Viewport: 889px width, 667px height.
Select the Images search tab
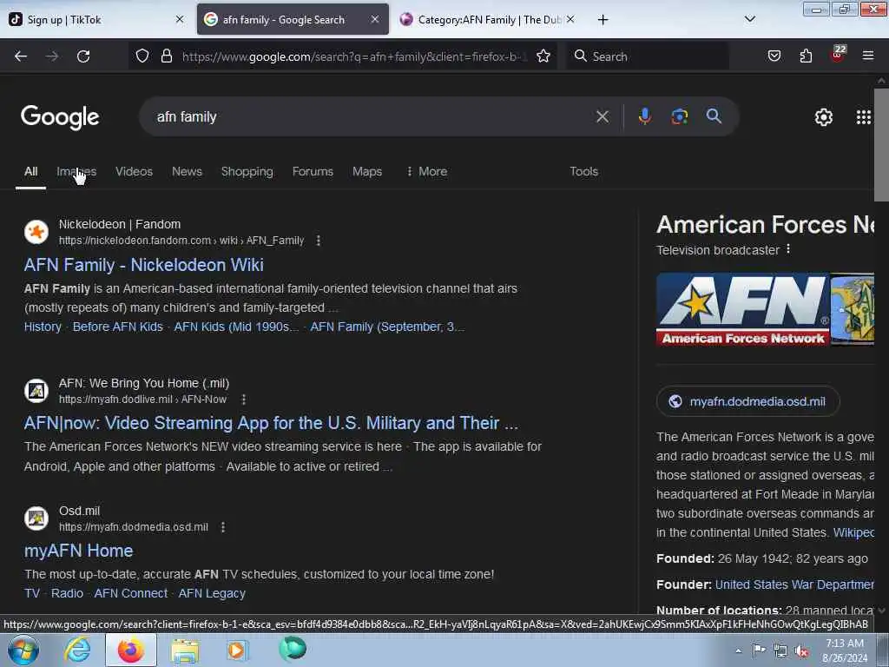pos(76,171)
